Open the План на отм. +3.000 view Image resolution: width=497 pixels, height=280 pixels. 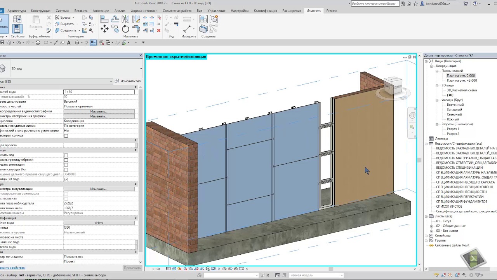tap(462, 80)
